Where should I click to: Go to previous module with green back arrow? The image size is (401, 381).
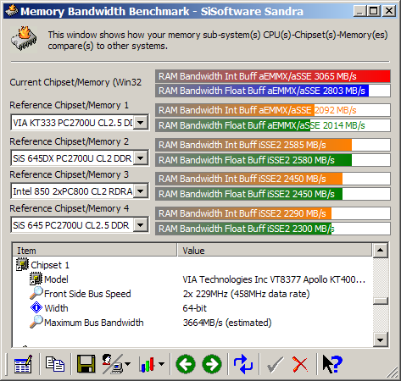point(186,364)
